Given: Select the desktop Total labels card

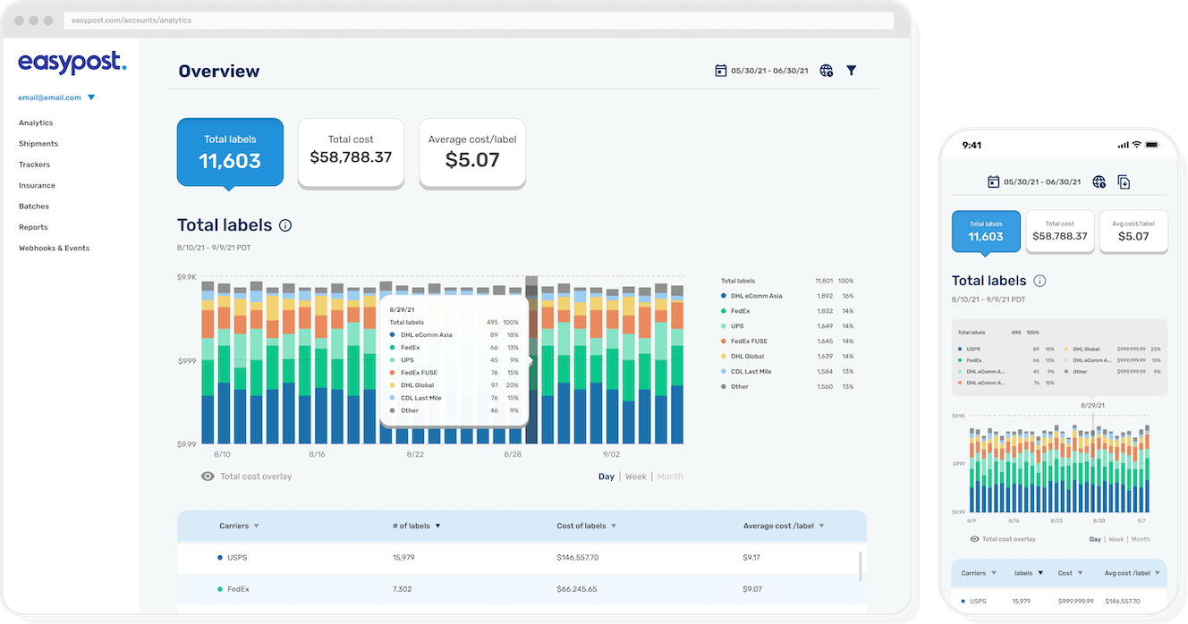Looking at the screenshot, I should click(x=230, y=152).
